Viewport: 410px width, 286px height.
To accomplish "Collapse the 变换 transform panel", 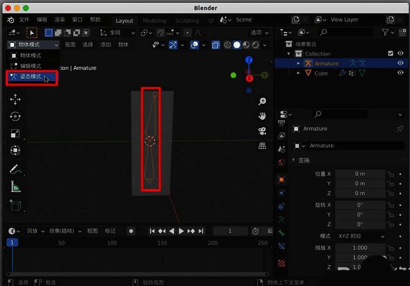I will tap(293, 160).
